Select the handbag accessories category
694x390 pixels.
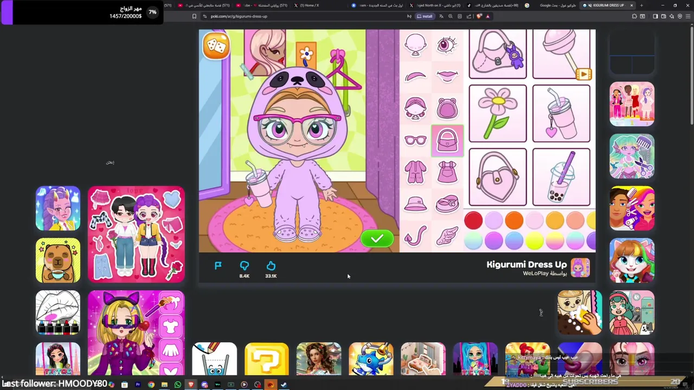(x=447, y=141)
